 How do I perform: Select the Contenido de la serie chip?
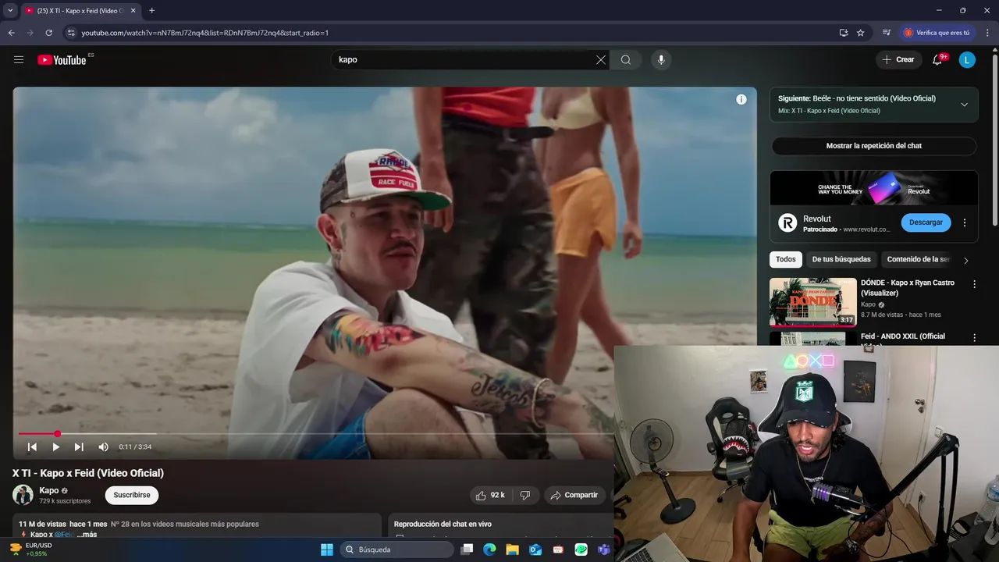pos(919,259)
